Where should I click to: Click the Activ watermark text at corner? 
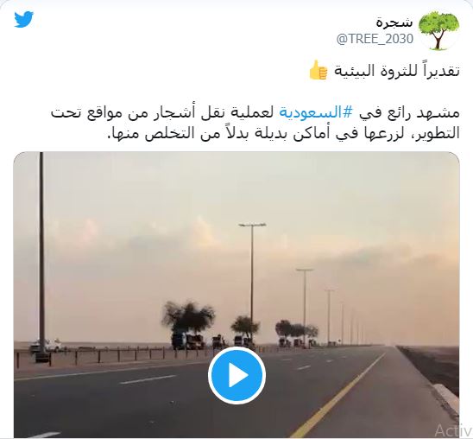click(448, 430)
